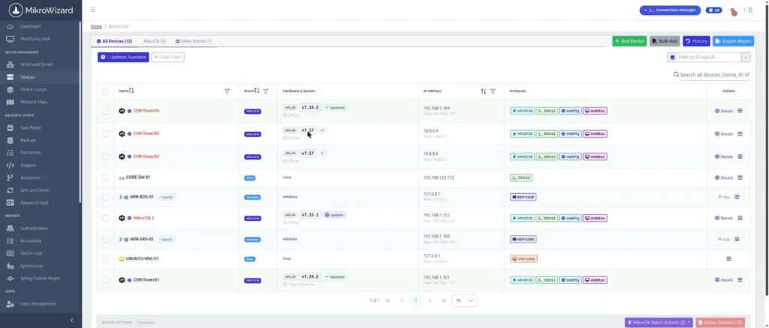Select the CHR-Tower02 row checkbox
The width and height of the screenshot is (769, 328).
tap(105, 133)
